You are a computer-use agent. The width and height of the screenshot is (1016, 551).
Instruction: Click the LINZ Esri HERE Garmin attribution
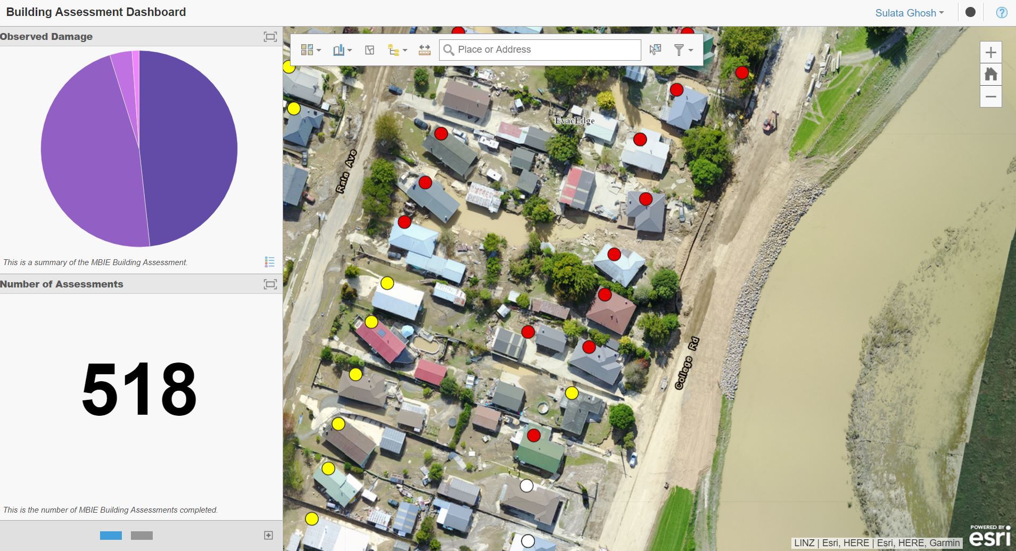click(877, 543)
